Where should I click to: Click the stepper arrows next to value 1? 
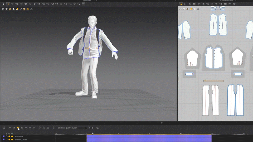(x=93, y=128)
